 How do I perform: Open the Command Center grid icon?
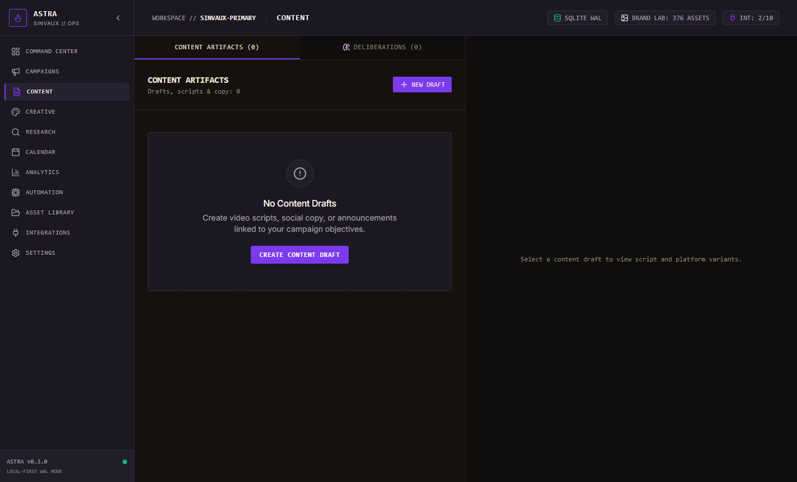(x=16, y=52)
